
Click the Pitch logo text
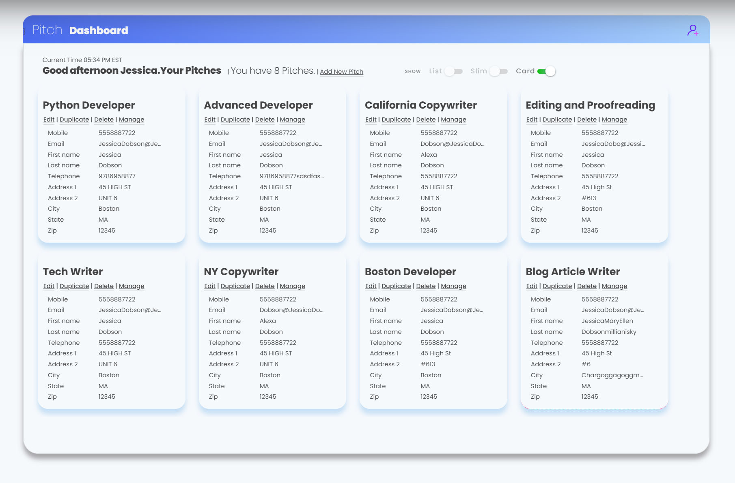(47, 30)
